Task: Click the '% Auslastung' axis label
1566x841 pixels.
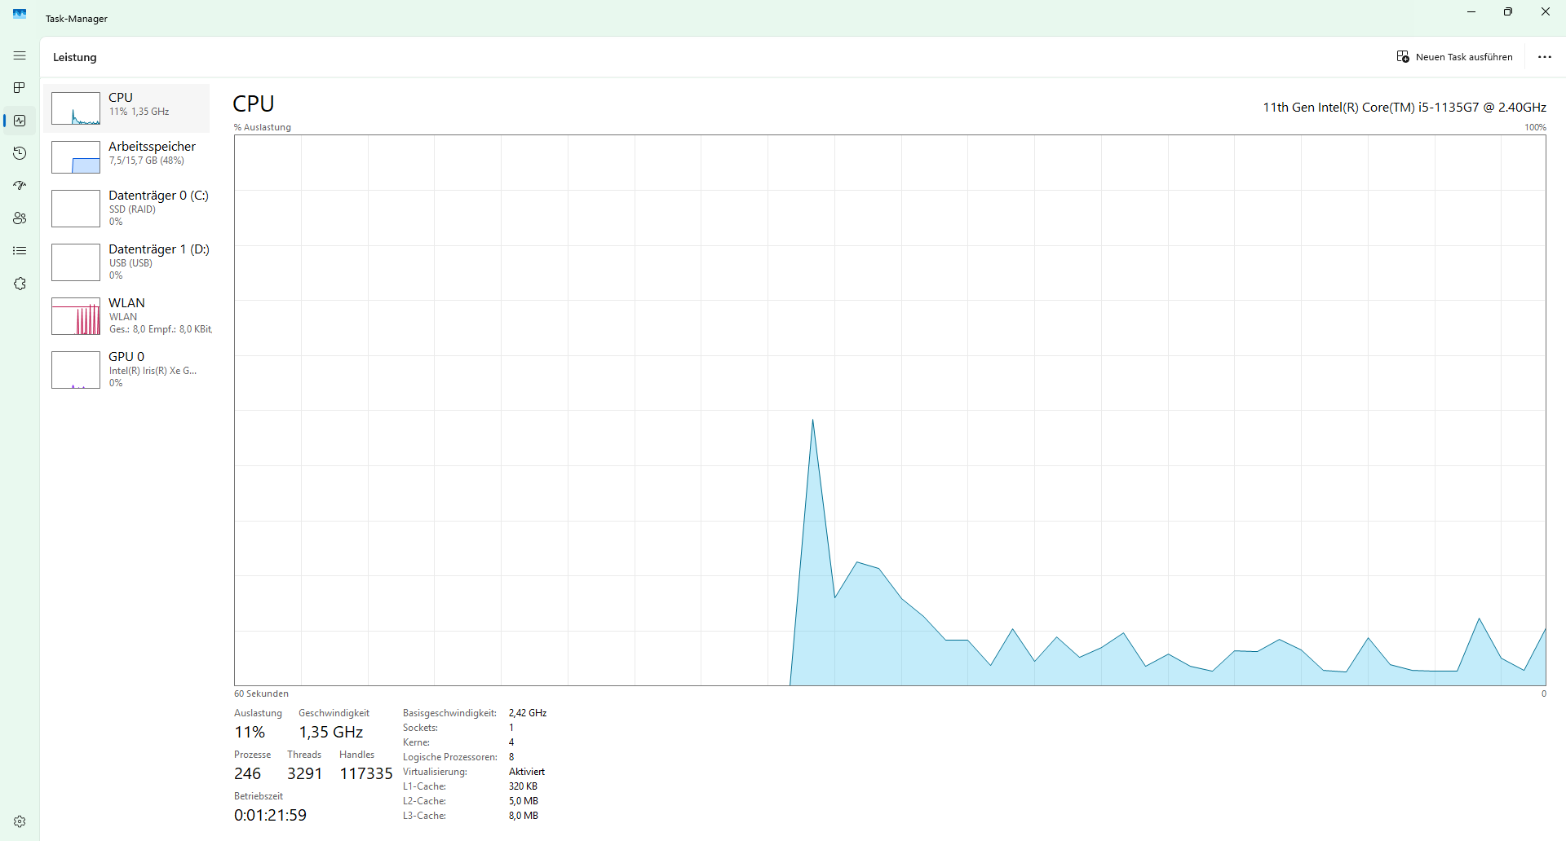Action: tap(263, 127)
